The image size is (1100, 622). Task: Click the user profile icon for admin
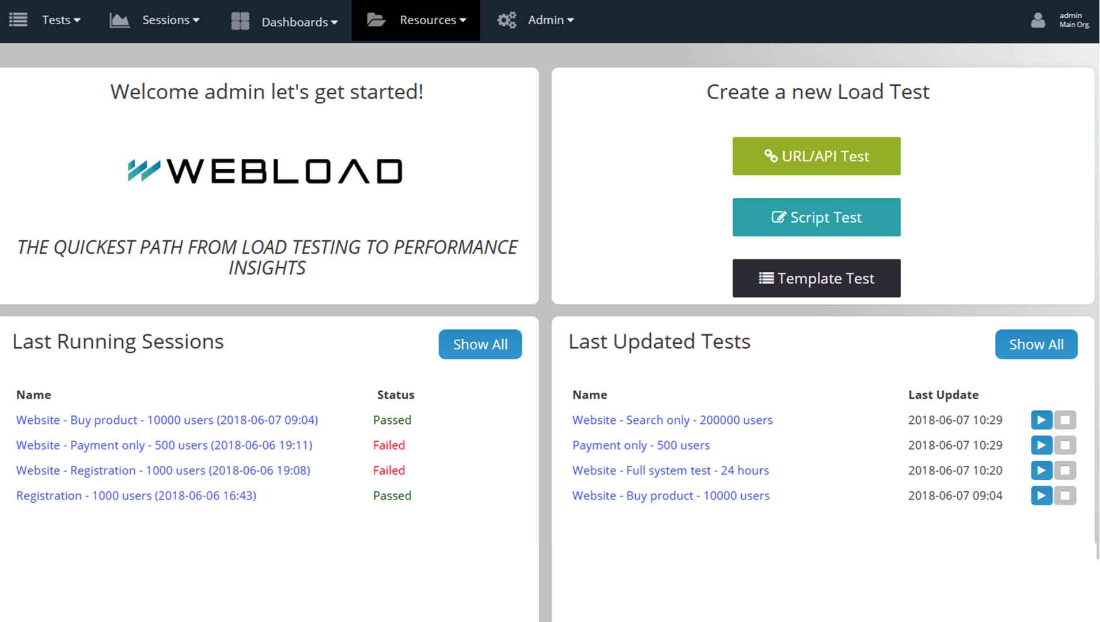pos(1038,20)
